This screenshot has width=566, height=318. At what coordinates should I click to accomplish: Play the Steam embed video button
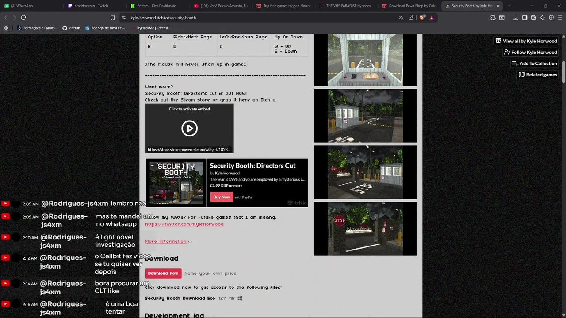pos(189,129)
